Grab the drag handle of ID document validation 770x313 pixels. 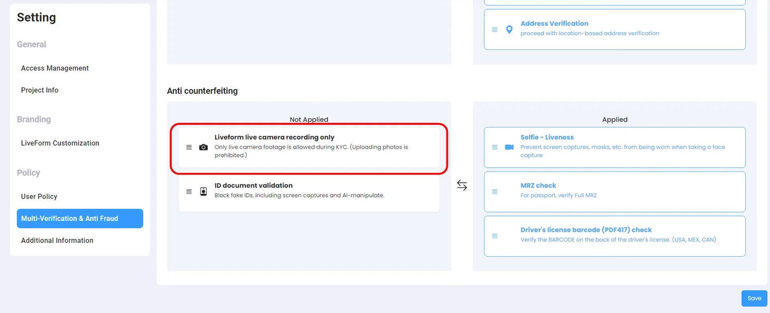(x=189, y=192)
